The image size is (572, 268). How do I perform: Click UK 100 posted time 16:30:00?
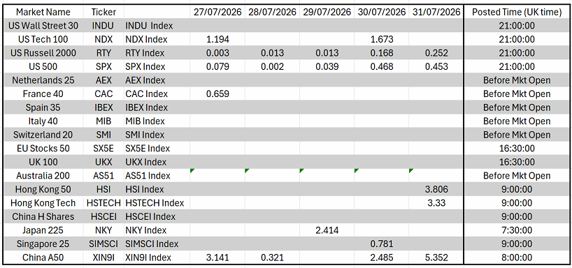coord(517,162)
